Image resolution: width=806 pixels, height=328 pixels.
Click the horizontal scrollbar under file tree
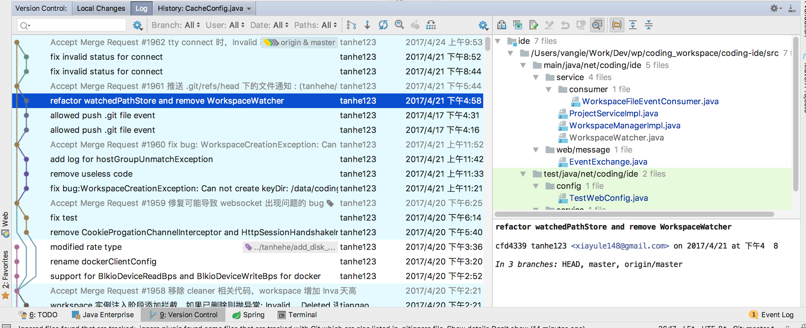pos(634,214)
